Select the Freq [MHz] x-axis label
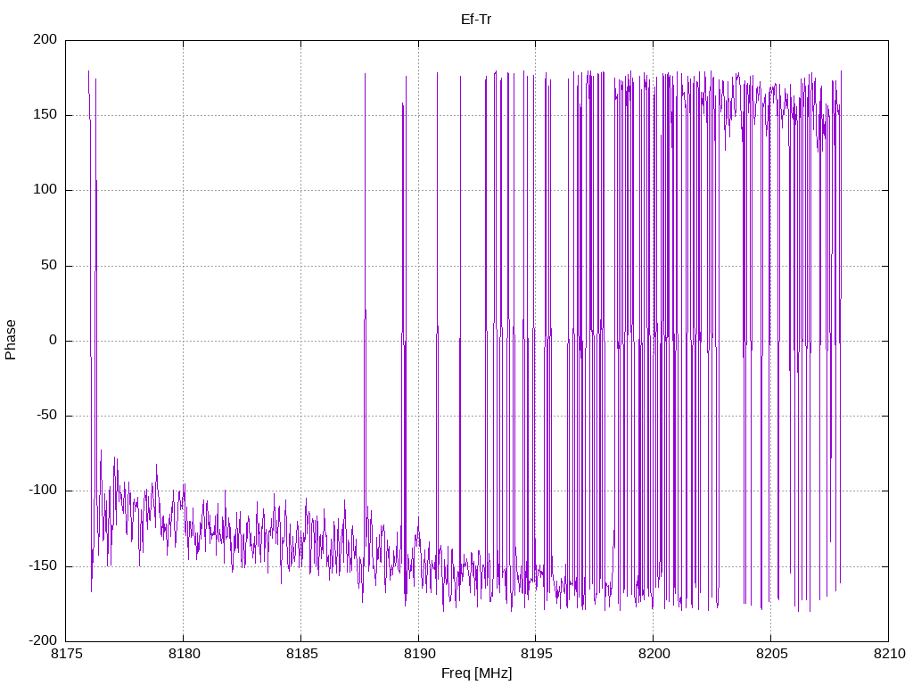This screenshot has height=685, width=913. (x=476, y=673)
